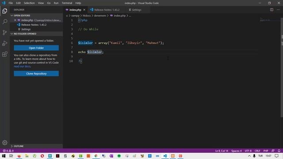283x159 pixels.
Task: Select index.php in Open Editors
Action: coord(36,20)
